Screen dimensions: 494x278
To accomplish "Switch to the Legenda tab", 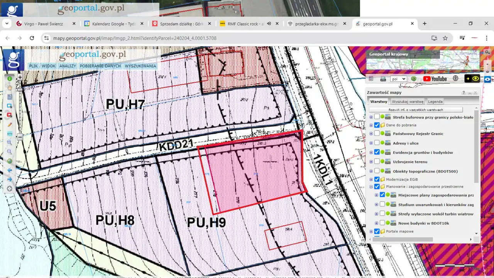I will (x=435, y=102).
